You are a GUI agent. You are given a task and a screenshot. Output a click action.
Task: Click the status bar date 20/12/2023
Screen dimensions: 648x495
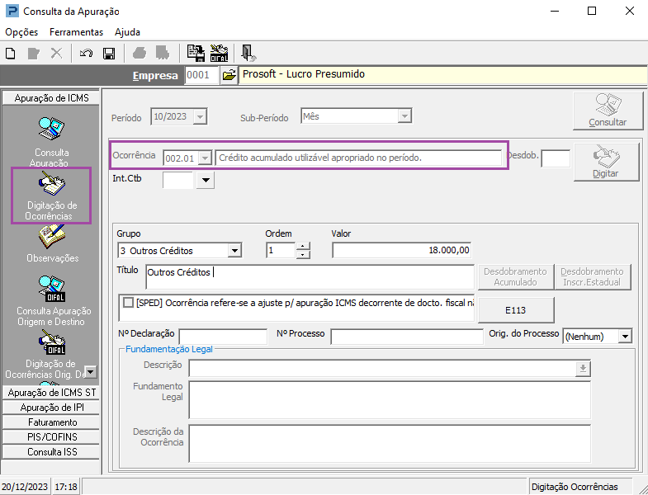pos(25,487)
